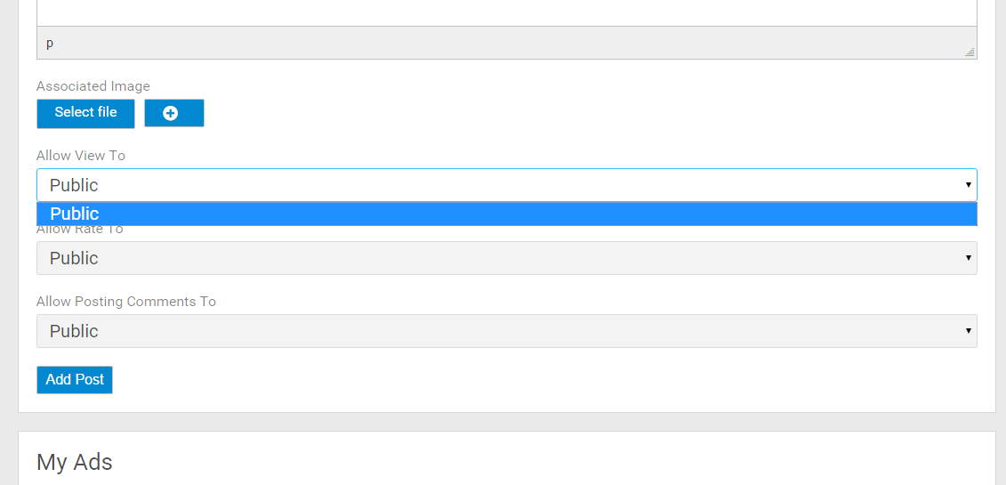Click empty area of editor status bar
Viewport: 1006px width, 485px height.
(506, 43)
